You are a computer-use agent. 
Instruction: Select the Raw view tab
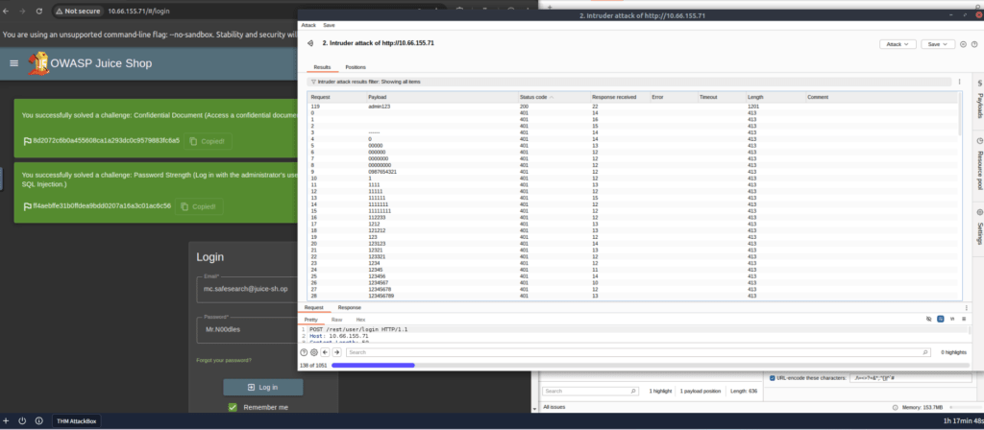coord(337,320)
